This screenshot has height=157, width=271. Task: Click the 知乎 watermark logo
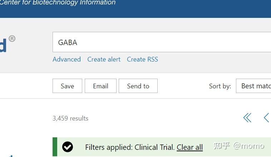(221, 146)
